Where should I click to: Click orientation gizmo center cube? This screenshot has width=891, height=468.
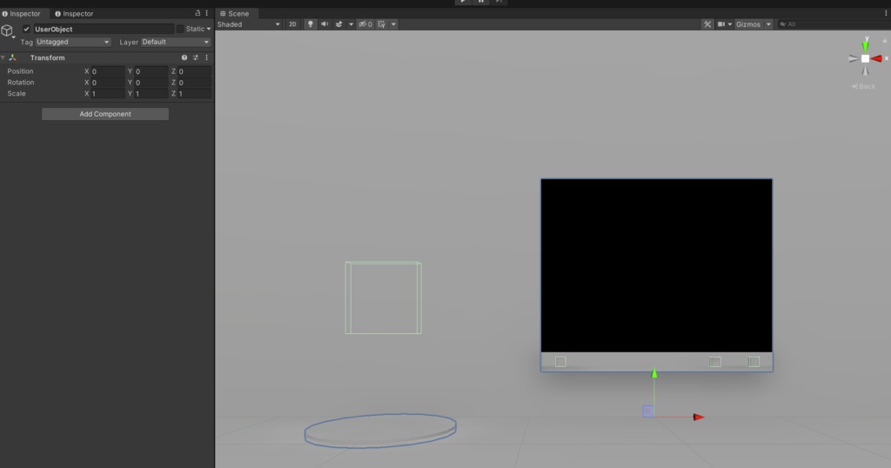(x=865, y=58)
